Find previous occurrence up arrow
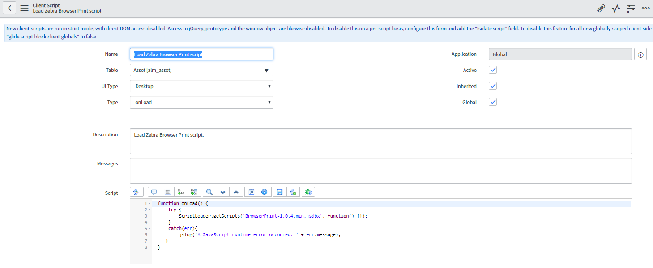The width and height of the screenshot is (653, 268). tap(236, 192)
